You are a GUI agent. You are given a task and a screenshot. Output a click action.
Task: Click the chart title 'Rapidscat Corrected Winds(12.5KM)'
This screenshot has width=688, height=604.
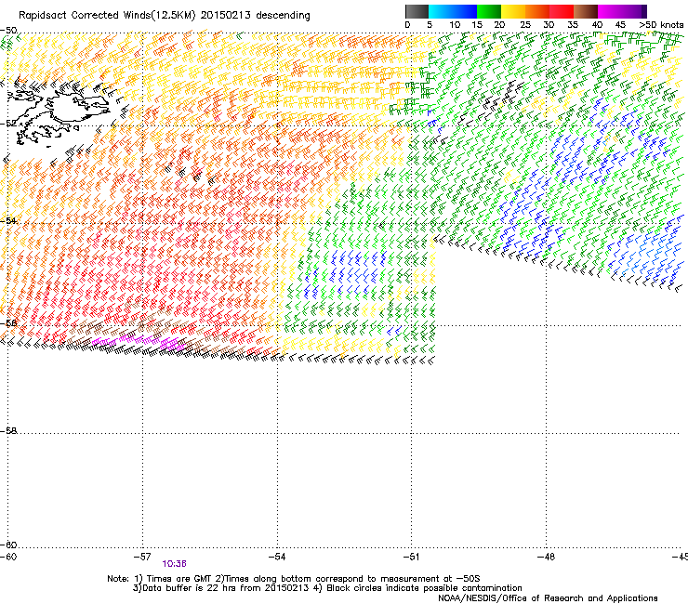click(107, 16)
